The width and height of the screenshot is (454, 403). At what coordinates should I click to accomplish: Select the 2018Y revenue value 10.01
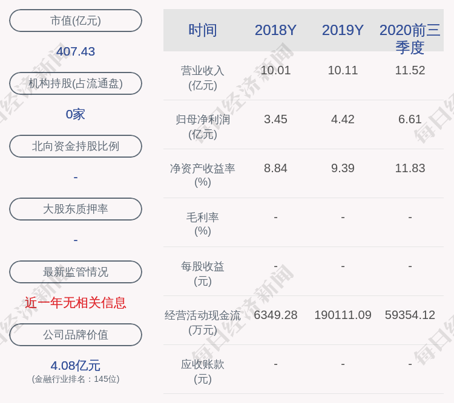click(275, 71)
